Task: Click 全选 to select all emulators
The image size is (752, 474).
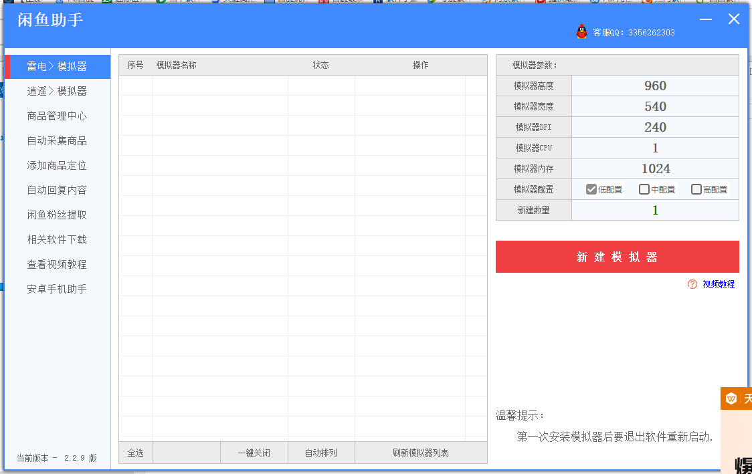Action: pos(136,452)
